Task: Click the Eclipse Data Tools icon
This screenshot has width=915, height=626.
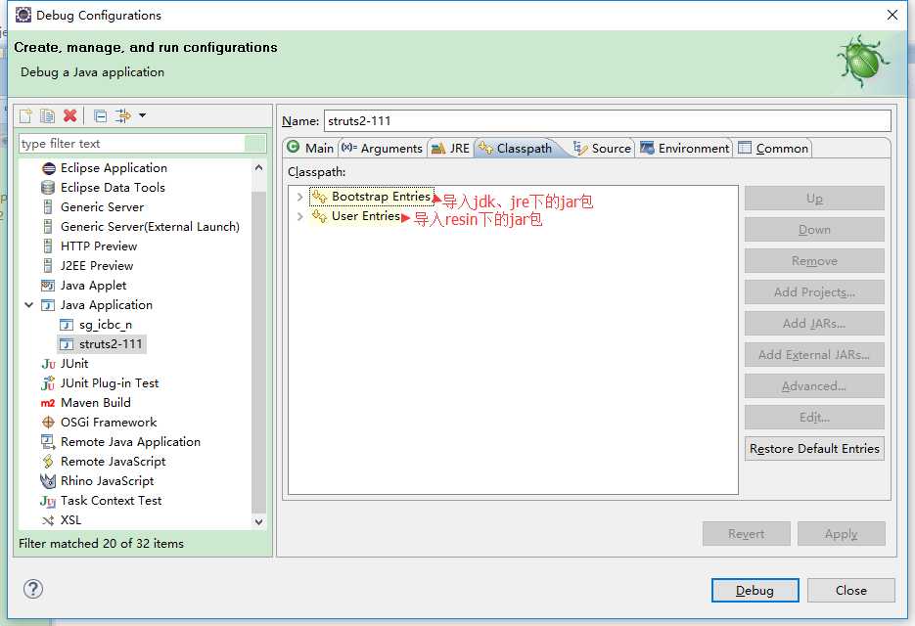Action: pos(48,188)
